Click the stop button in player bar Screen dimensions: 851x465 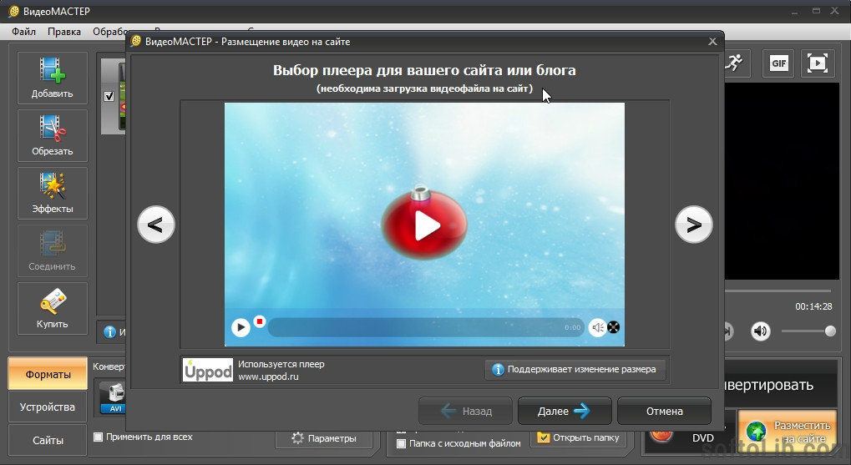[260, 321]
